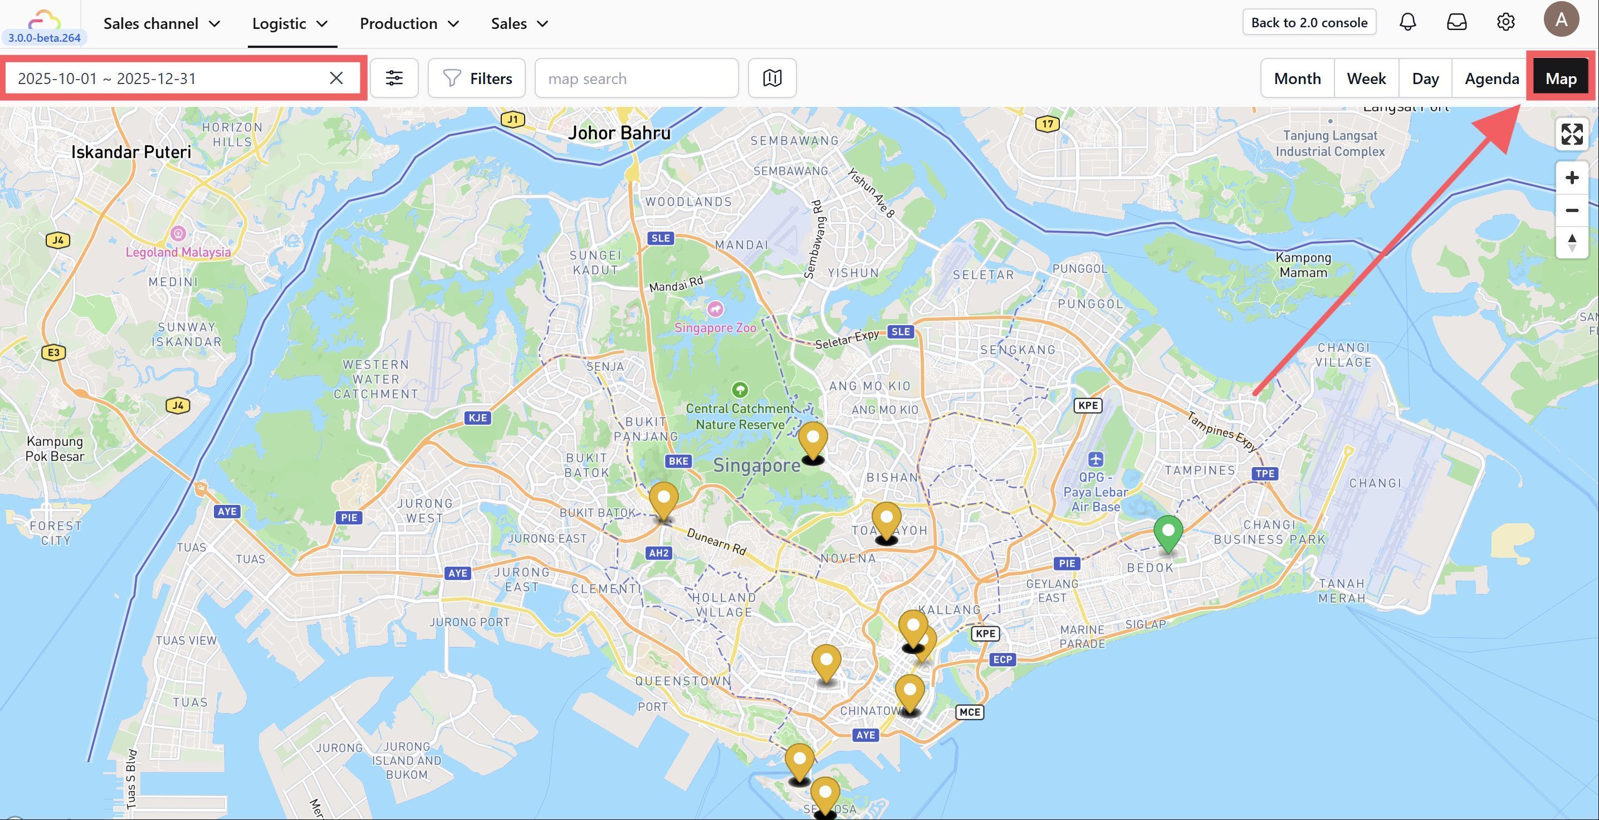1599x820 pixels.
Task: Open the inbox tray icon
Action: coord(1456,22)
